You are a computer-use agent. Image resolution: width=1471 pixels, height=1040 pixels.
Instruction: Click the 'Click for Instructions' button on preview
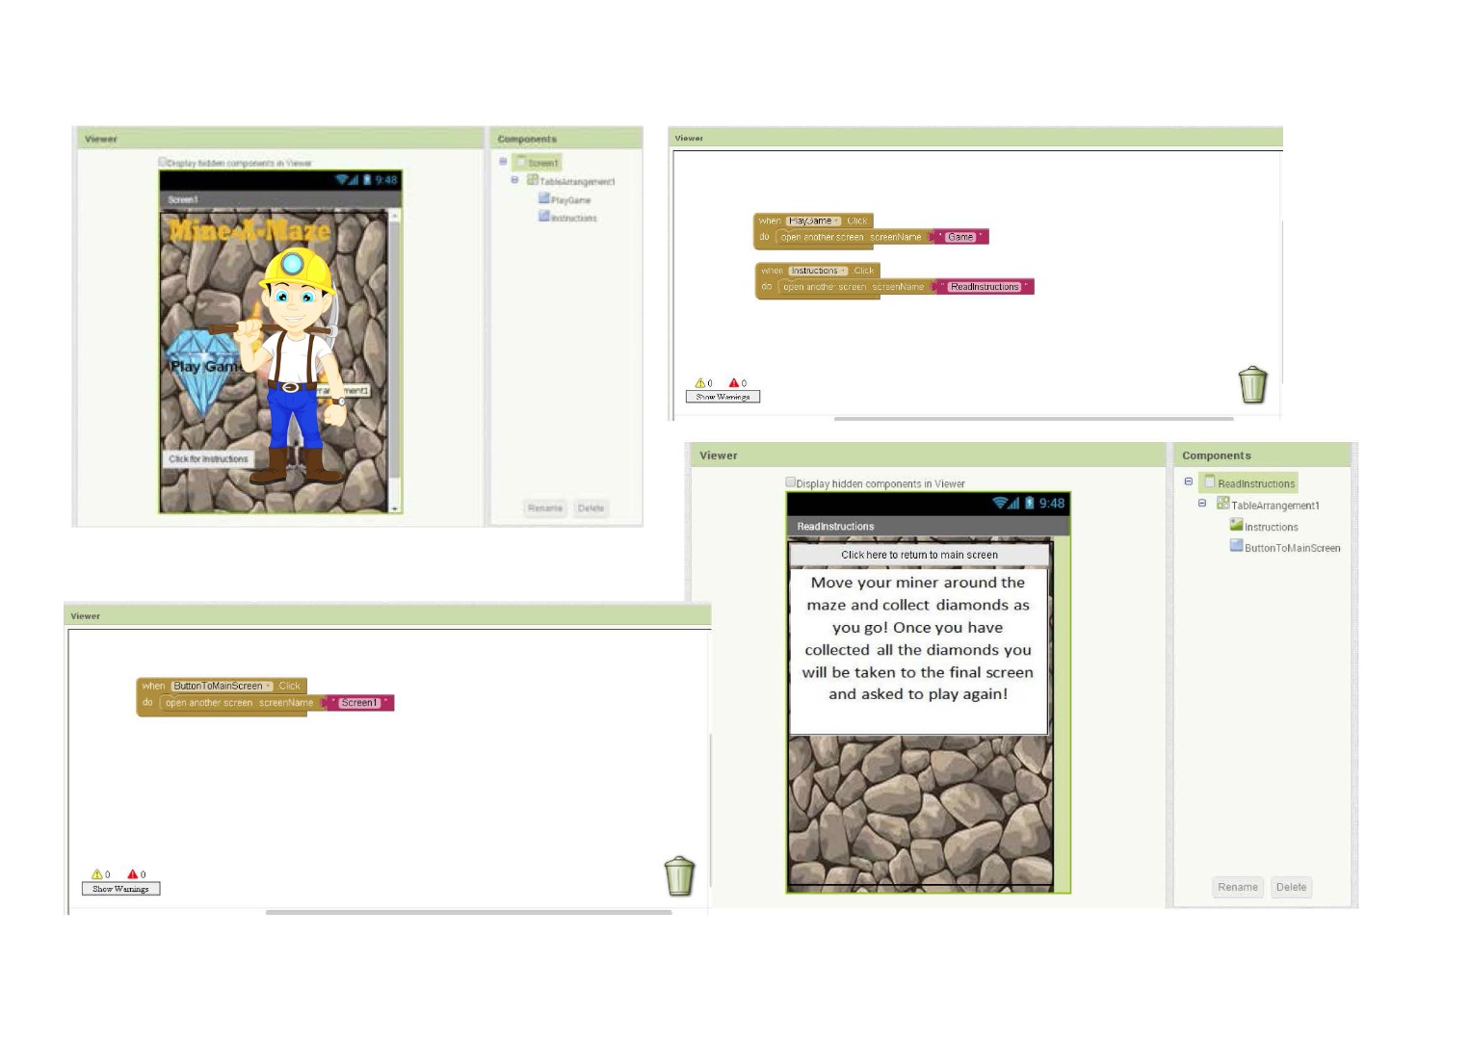(208, 458)
